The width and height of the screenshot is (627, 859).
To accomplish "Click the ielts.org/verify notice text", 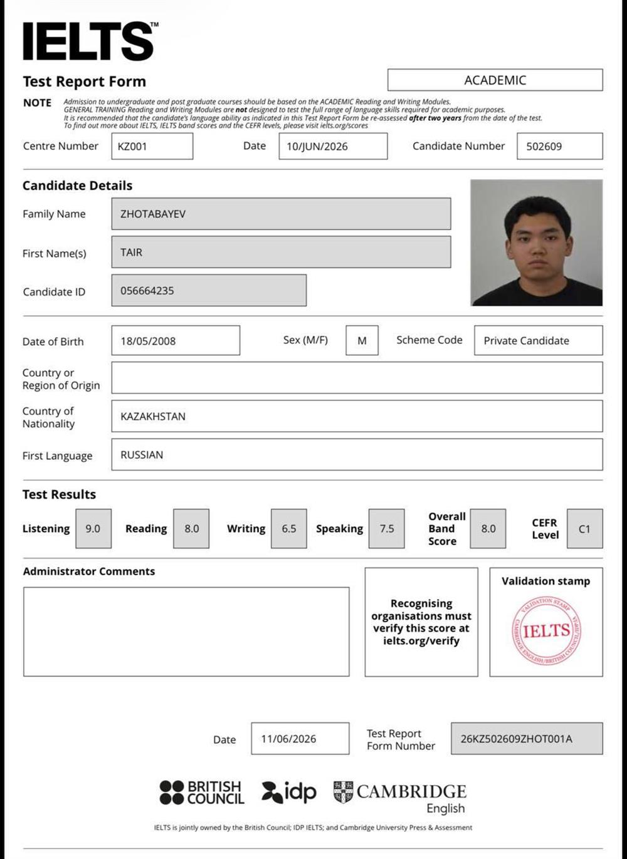I will pyautogui.click(x=421, y=622).
